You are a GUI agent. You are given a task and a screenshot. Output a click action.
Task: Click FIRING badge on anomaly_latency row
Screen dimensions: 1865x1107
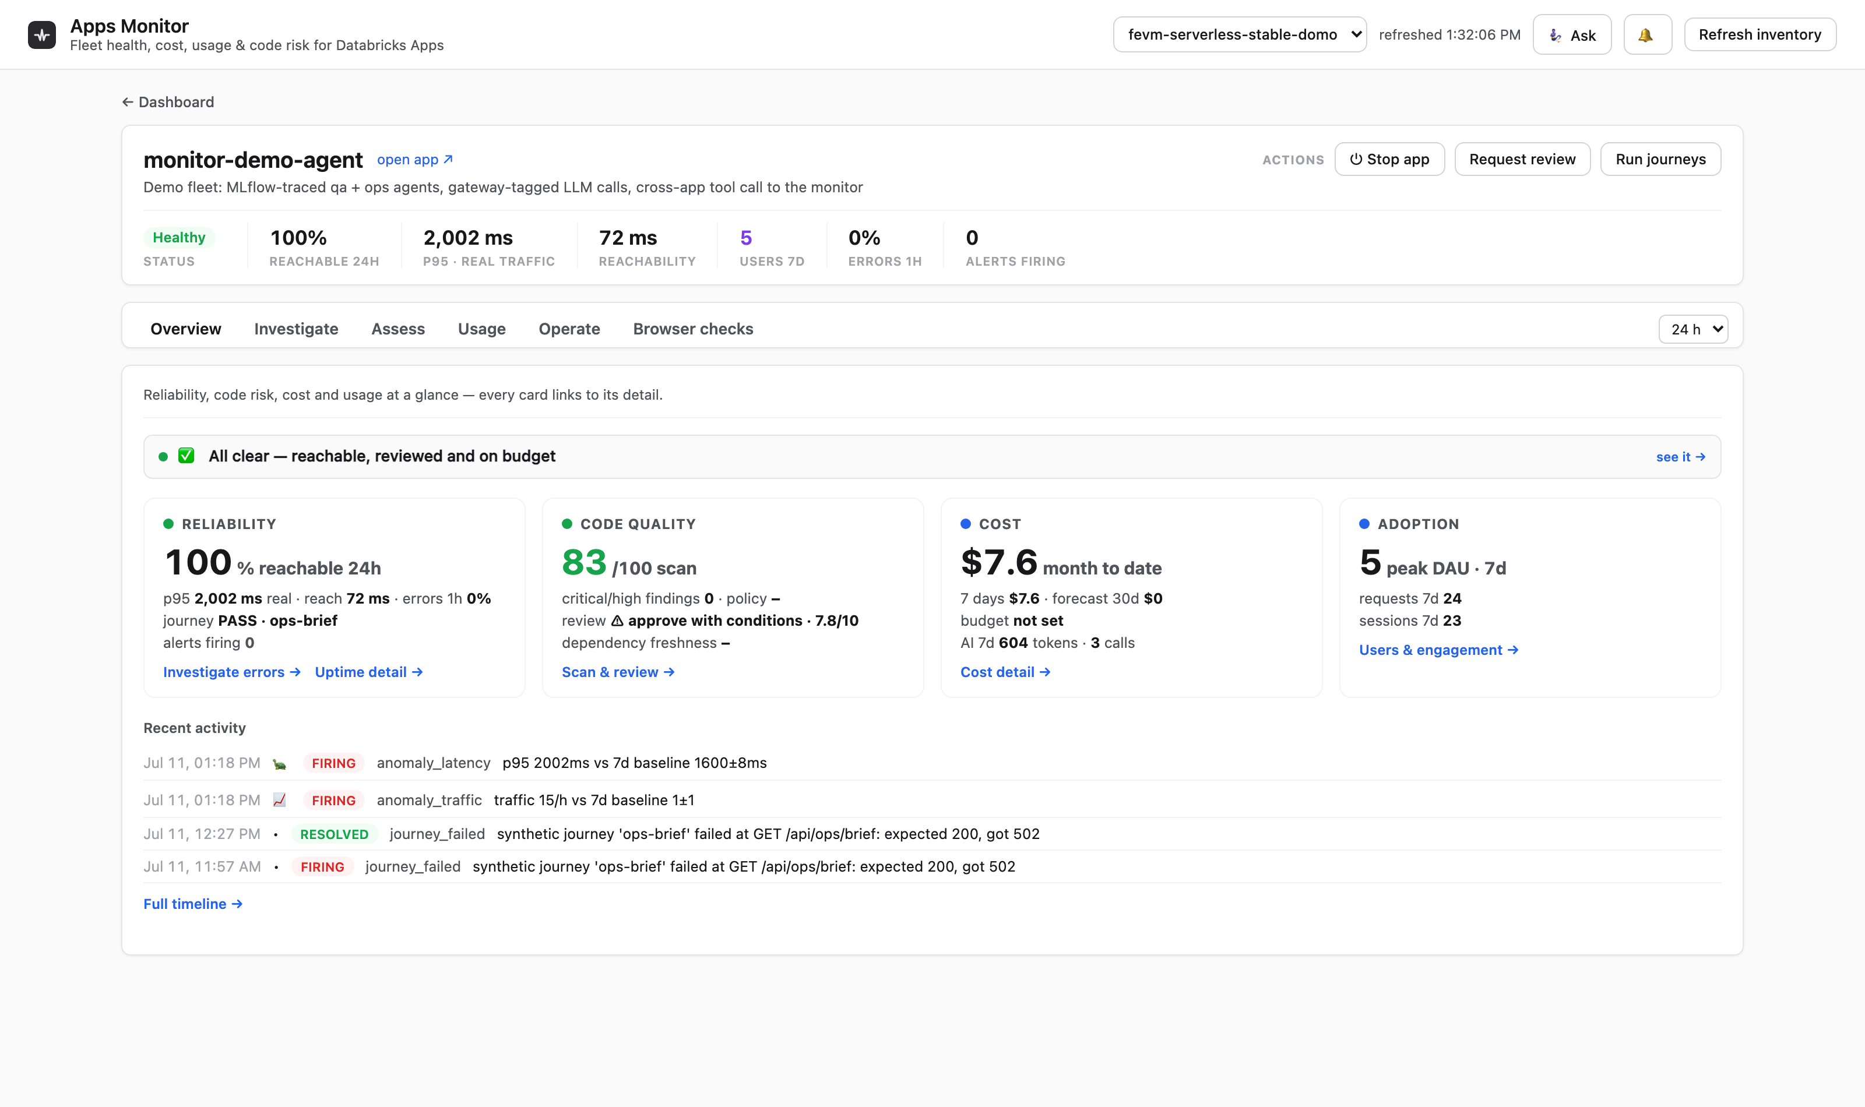tap(333, 764)
